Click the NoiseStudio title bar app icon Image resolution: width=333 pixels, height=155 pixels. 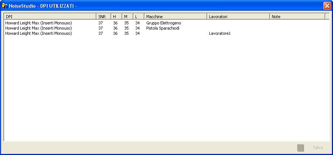(x=4, y=6)
